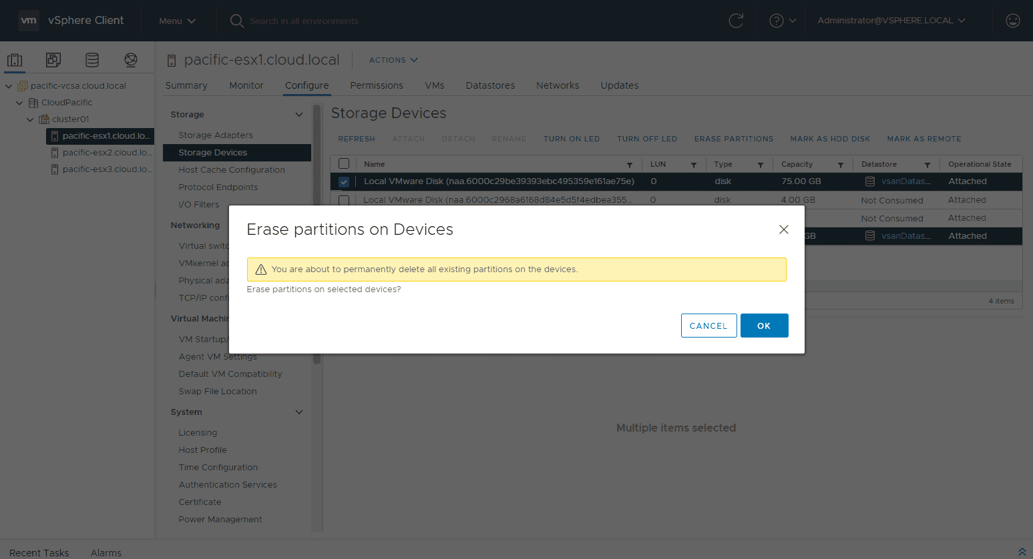Viewport: 1033px width, 559px height.
Task: Collapse the Storage section in sidebar
Action: click(x=299, y=115)
